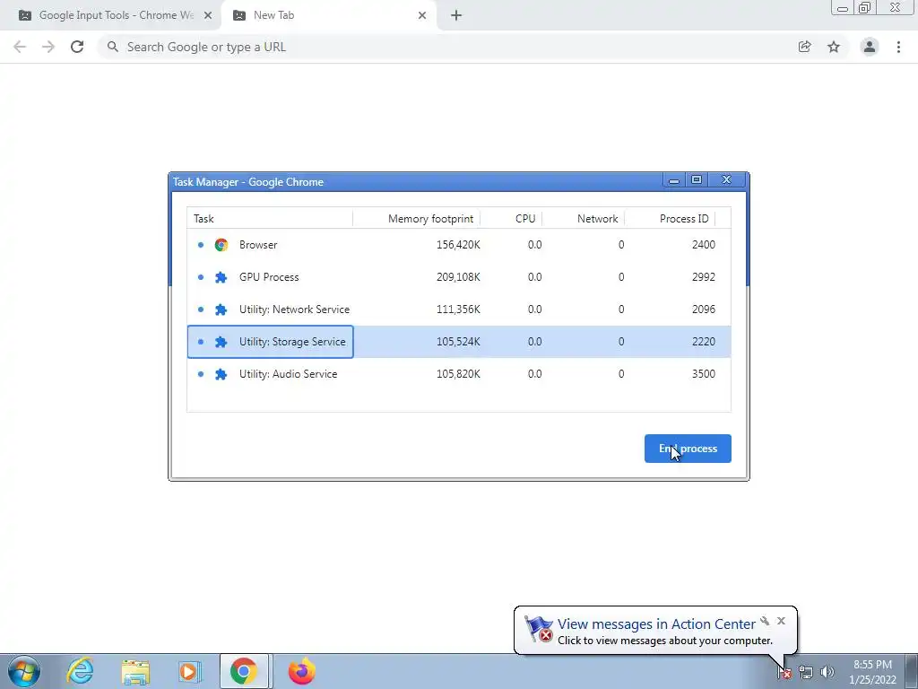Sort by Network column header
The image size is (918, 689).
[583, 219]
